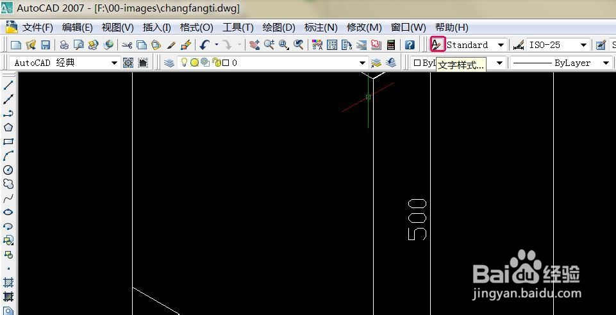Screen dimensions: 616x315
Task: Open the Properties palette icon
Action: point(317,45)
